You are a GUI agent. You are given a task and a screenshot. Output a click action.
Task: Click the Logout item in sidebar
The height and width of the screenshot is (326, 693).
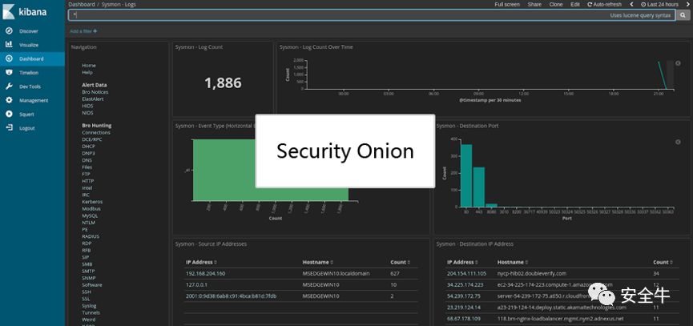pos(26,128)
